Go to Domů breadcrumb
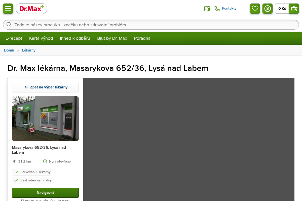 pos(9,50)
